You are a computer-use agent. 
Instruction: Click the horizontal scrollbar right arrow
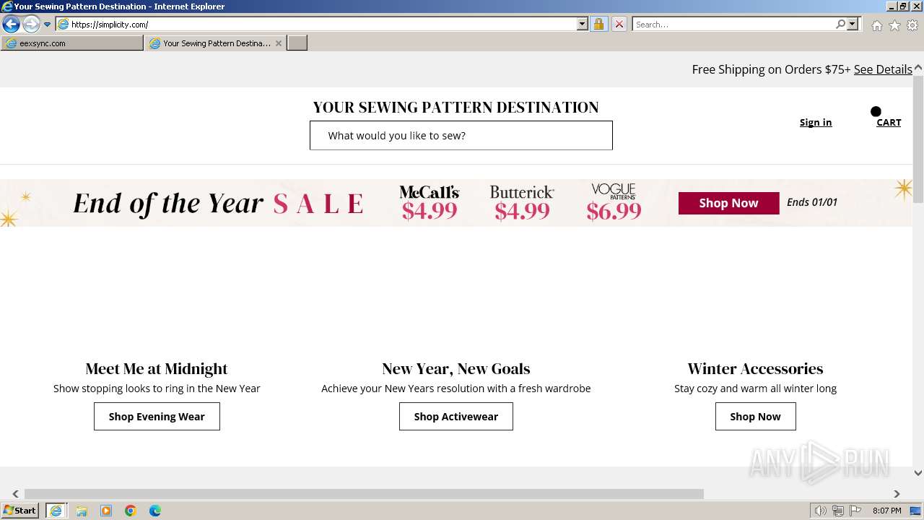tap(897, 494)
